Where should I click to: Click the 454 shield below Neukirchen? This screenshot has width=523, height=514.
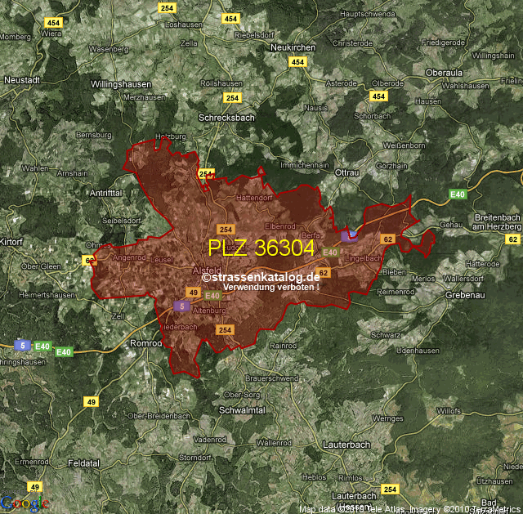(x=297, y=62)
